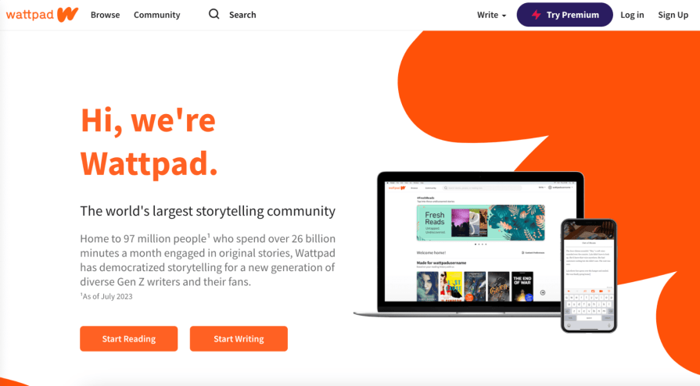Click the Fresh Reads banner in laptop image
Viewport: 700px width, 386px height.
480,223
